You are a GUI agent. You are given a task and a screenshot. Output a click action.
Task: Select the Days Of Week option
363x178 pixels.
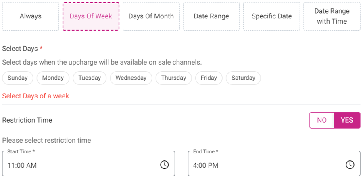point(91,16)
